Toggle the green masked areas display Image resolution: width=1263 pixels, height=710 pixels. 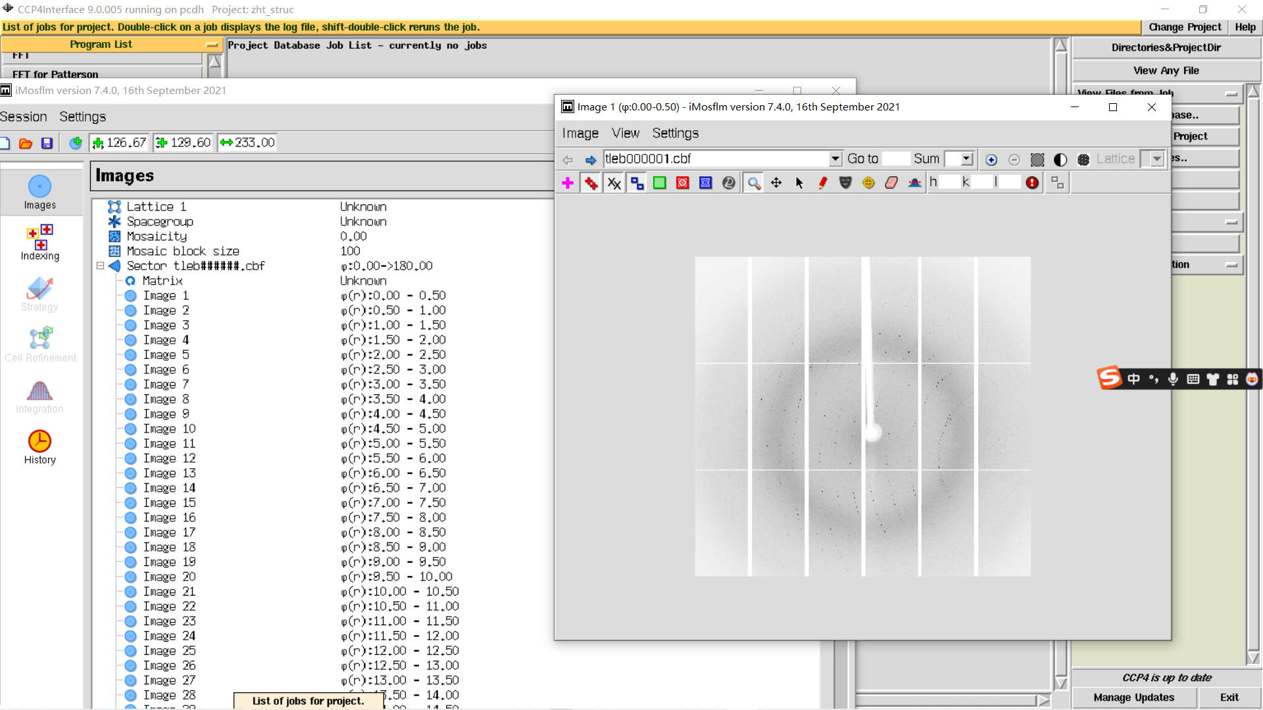[x=659, y=183]
